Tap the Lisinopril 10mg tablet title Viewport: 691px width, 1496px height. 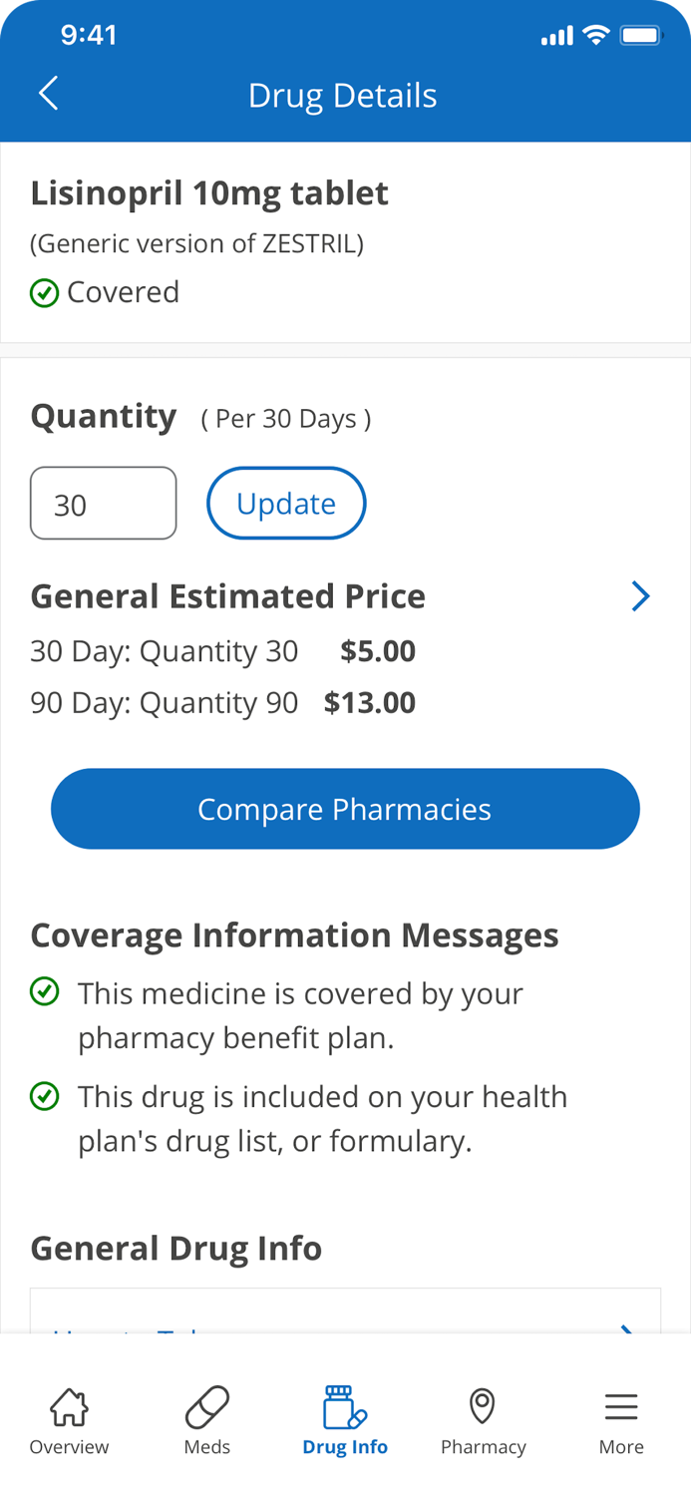pos(209,192)
